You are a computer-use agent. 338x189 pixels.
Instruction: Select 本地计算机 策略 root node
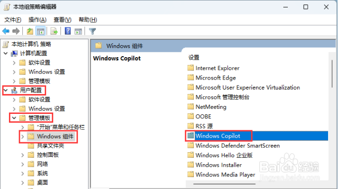pos(31,44)
